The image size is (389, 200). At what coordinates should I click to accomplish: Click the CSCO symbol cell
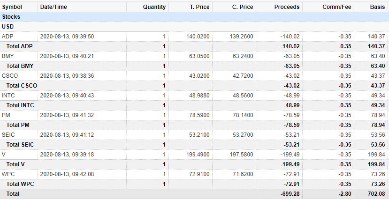pyautogui.click(x=10, y=76)
